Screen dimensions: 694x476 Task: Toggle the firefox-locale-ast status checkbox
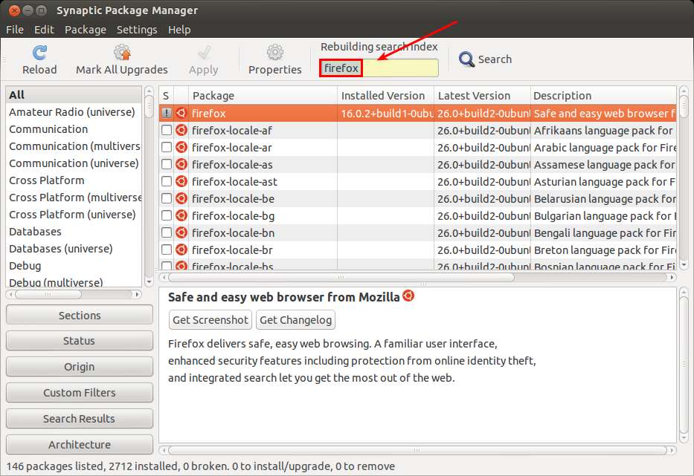[x=167, y=181]
